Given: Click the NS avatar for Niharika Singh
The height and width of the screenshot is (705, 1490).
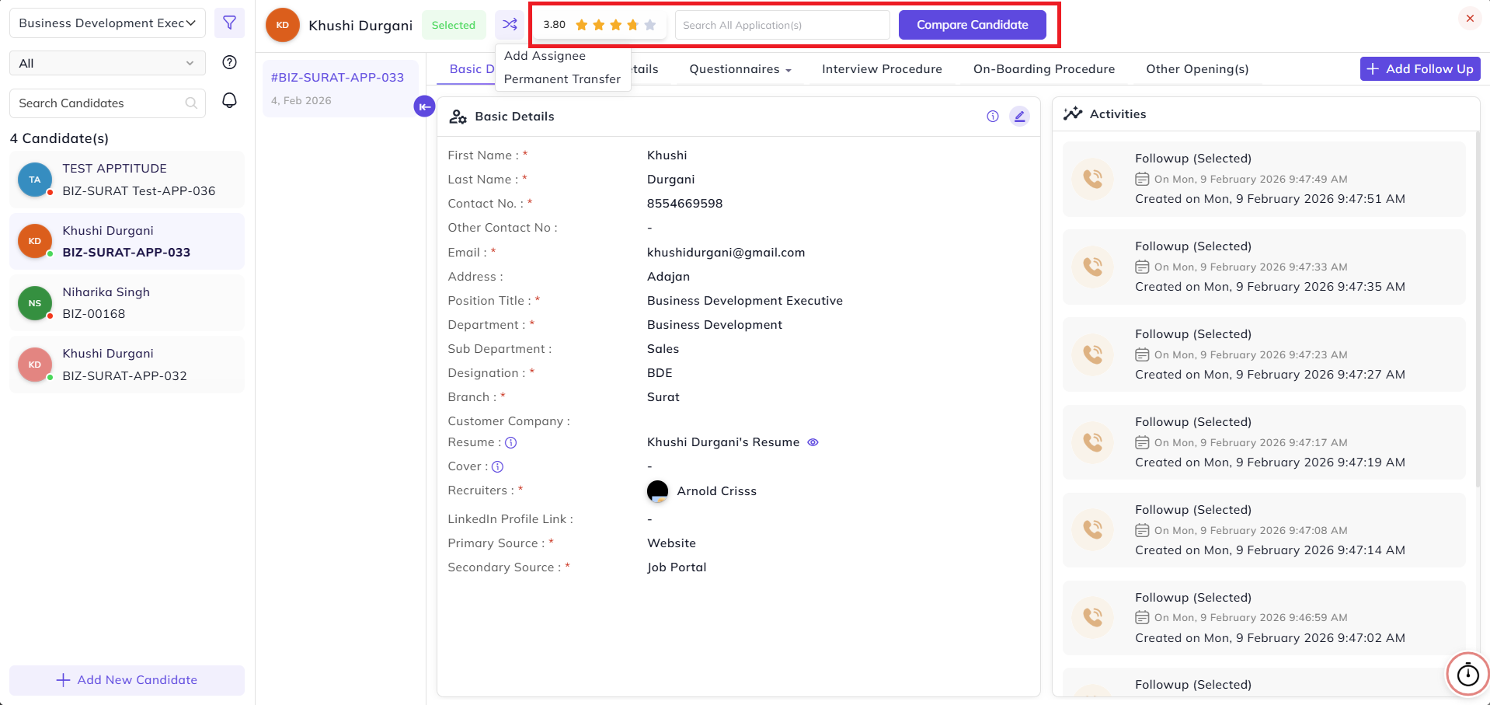Looking at the screenshot, I should coord(35,303).
